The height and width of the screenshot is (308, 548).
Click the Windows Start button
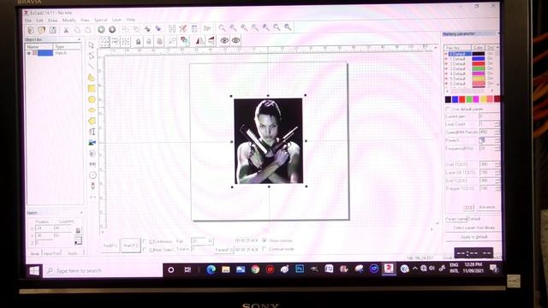pos(34,270)
